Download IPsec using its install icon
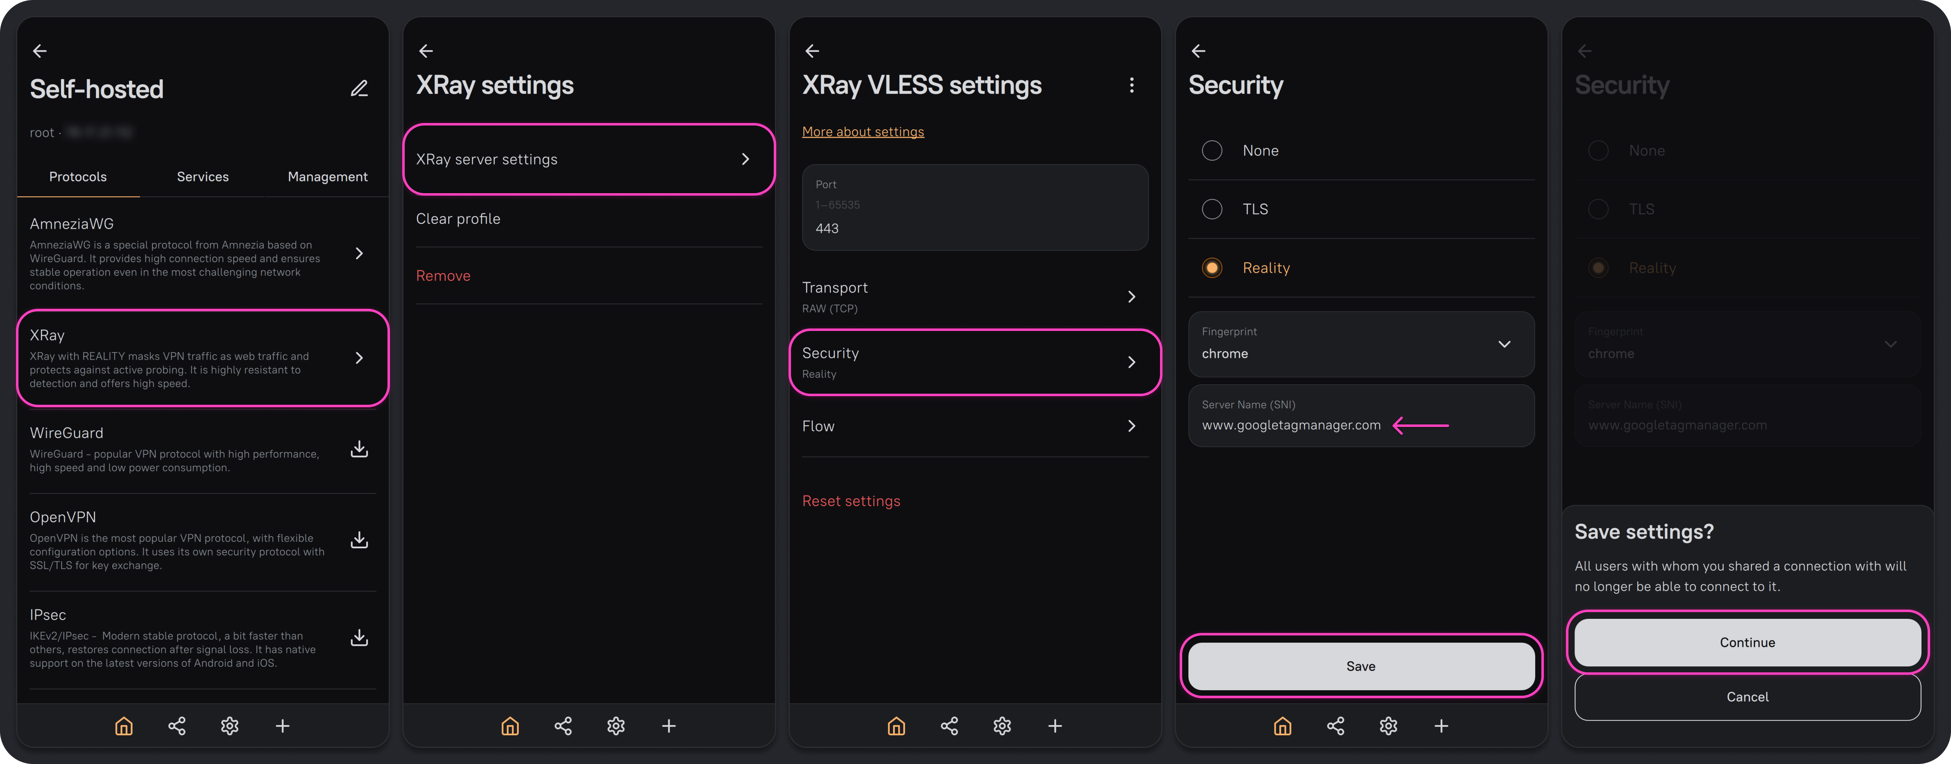This screenshot has width=1951, height=764. pyautogui.click(x=359, y=638)
